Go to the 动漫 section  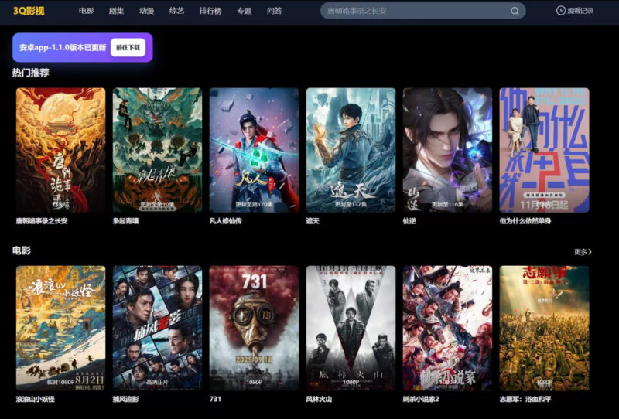coord(147,11)
